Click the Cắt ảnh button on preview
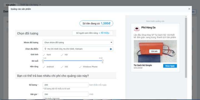 (x=154, y=51)
